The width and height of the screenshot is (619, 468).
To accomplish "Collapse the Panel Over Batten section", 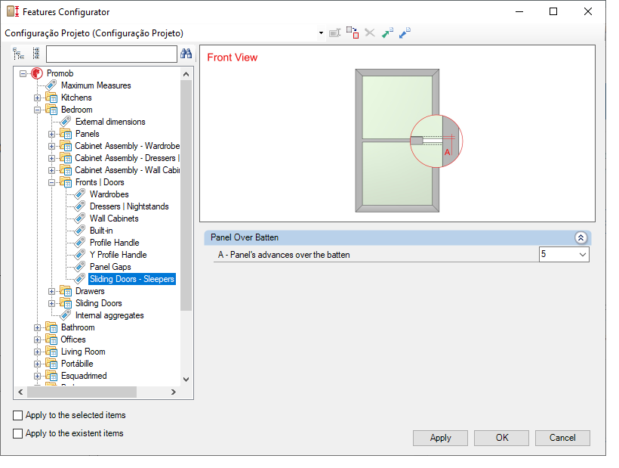I will [581, 237].
